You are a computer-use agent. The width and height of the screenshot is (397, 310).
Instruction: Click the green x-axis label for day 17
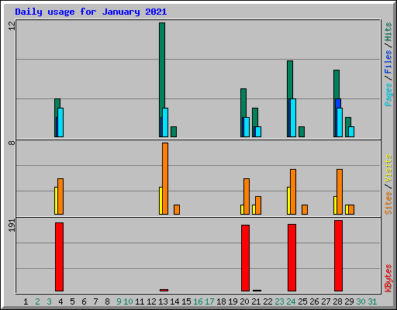coord(209,301)
